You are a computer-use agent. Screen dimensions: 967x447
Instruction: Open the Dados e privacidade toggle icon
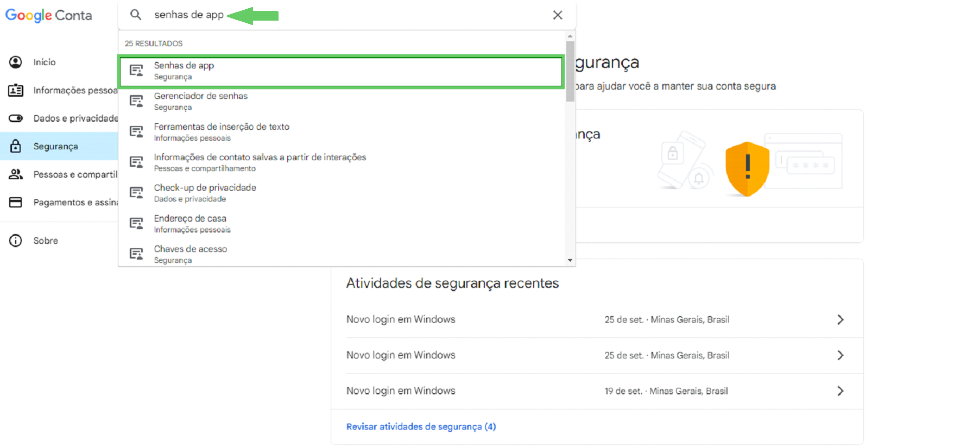[16, 118]
